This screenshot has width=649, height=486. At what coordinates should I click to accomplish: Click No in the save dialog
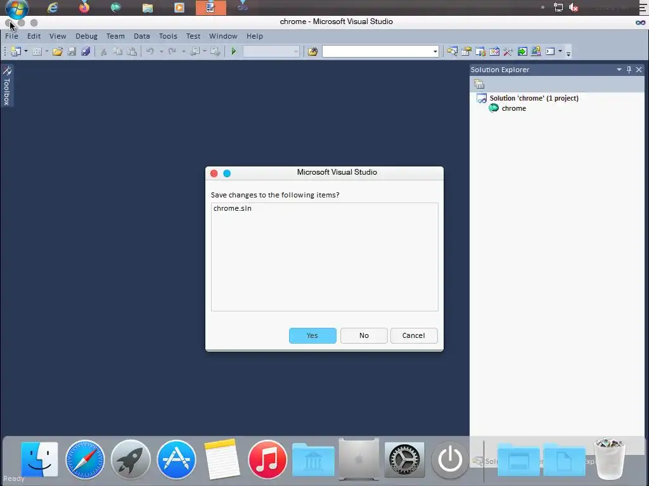tap(364, 335)
